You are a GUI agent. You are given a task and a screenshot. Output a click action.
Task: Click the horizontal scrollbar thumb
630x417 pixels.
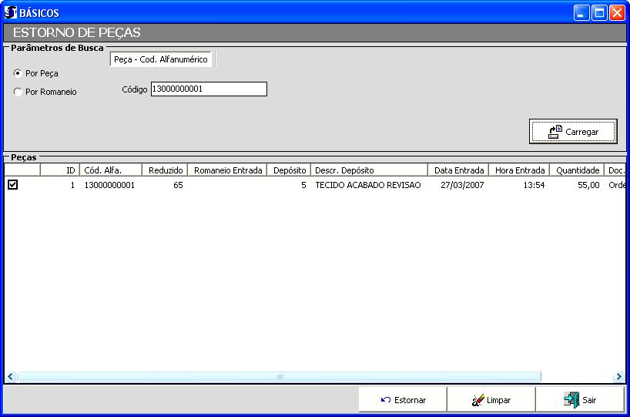point(279,376)
